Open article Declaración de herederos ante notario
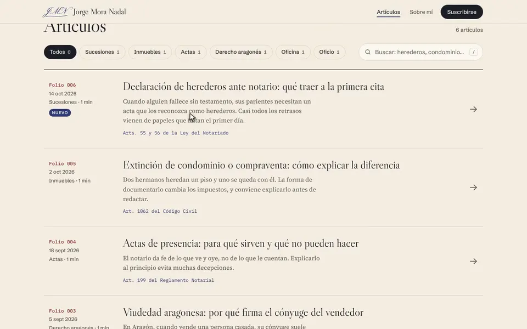This screenshot has height=329, width=527. 254,87
